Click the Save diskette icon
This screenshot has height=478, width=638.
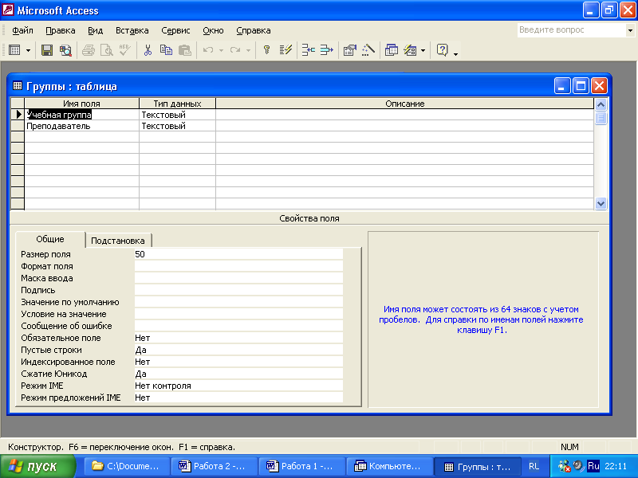[x=47, y=50]
